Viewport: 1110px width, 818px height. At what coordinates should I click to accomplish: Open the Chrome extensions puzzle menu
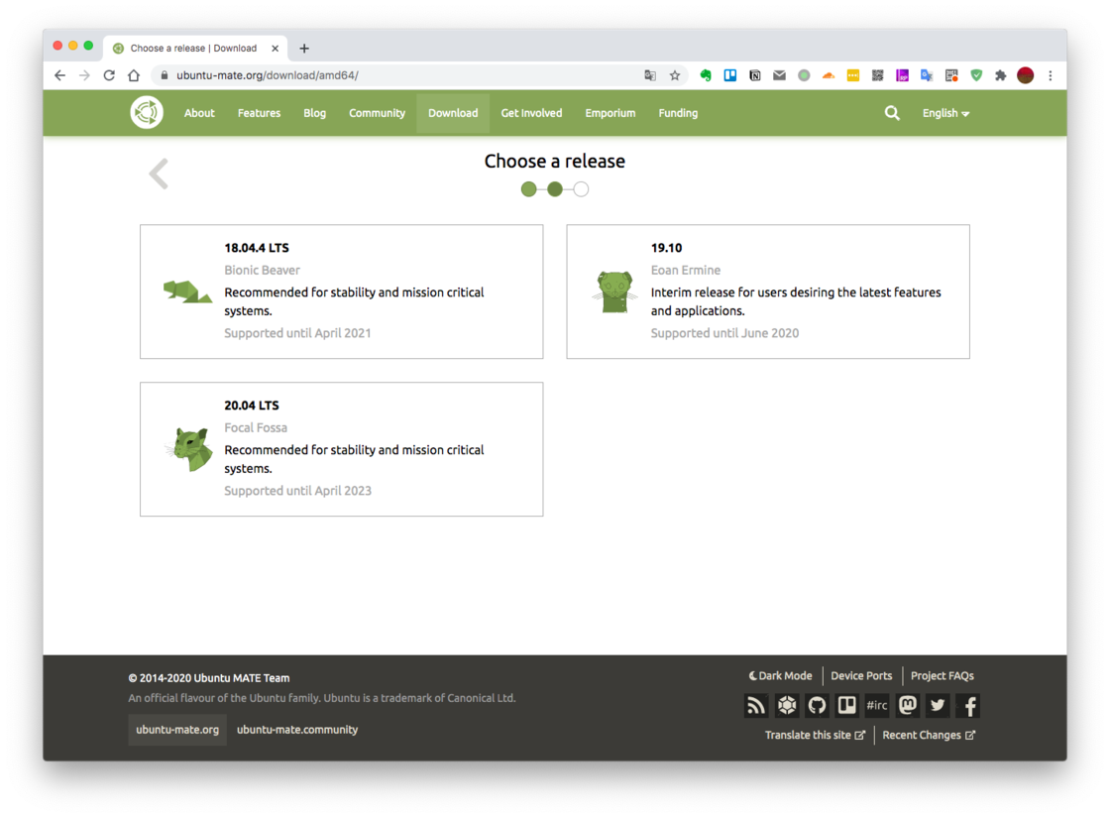pyautogui.click(x=1001, y=75)
